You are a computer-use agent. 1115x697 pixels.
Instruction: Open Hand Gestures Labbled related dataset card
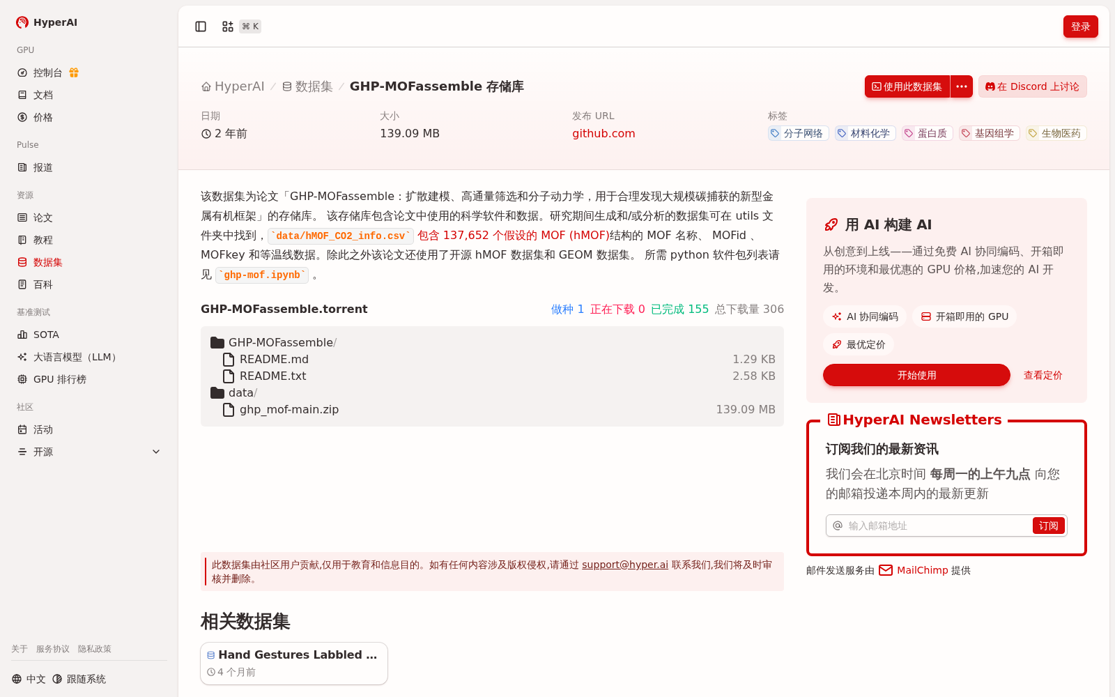click(294, 664)
